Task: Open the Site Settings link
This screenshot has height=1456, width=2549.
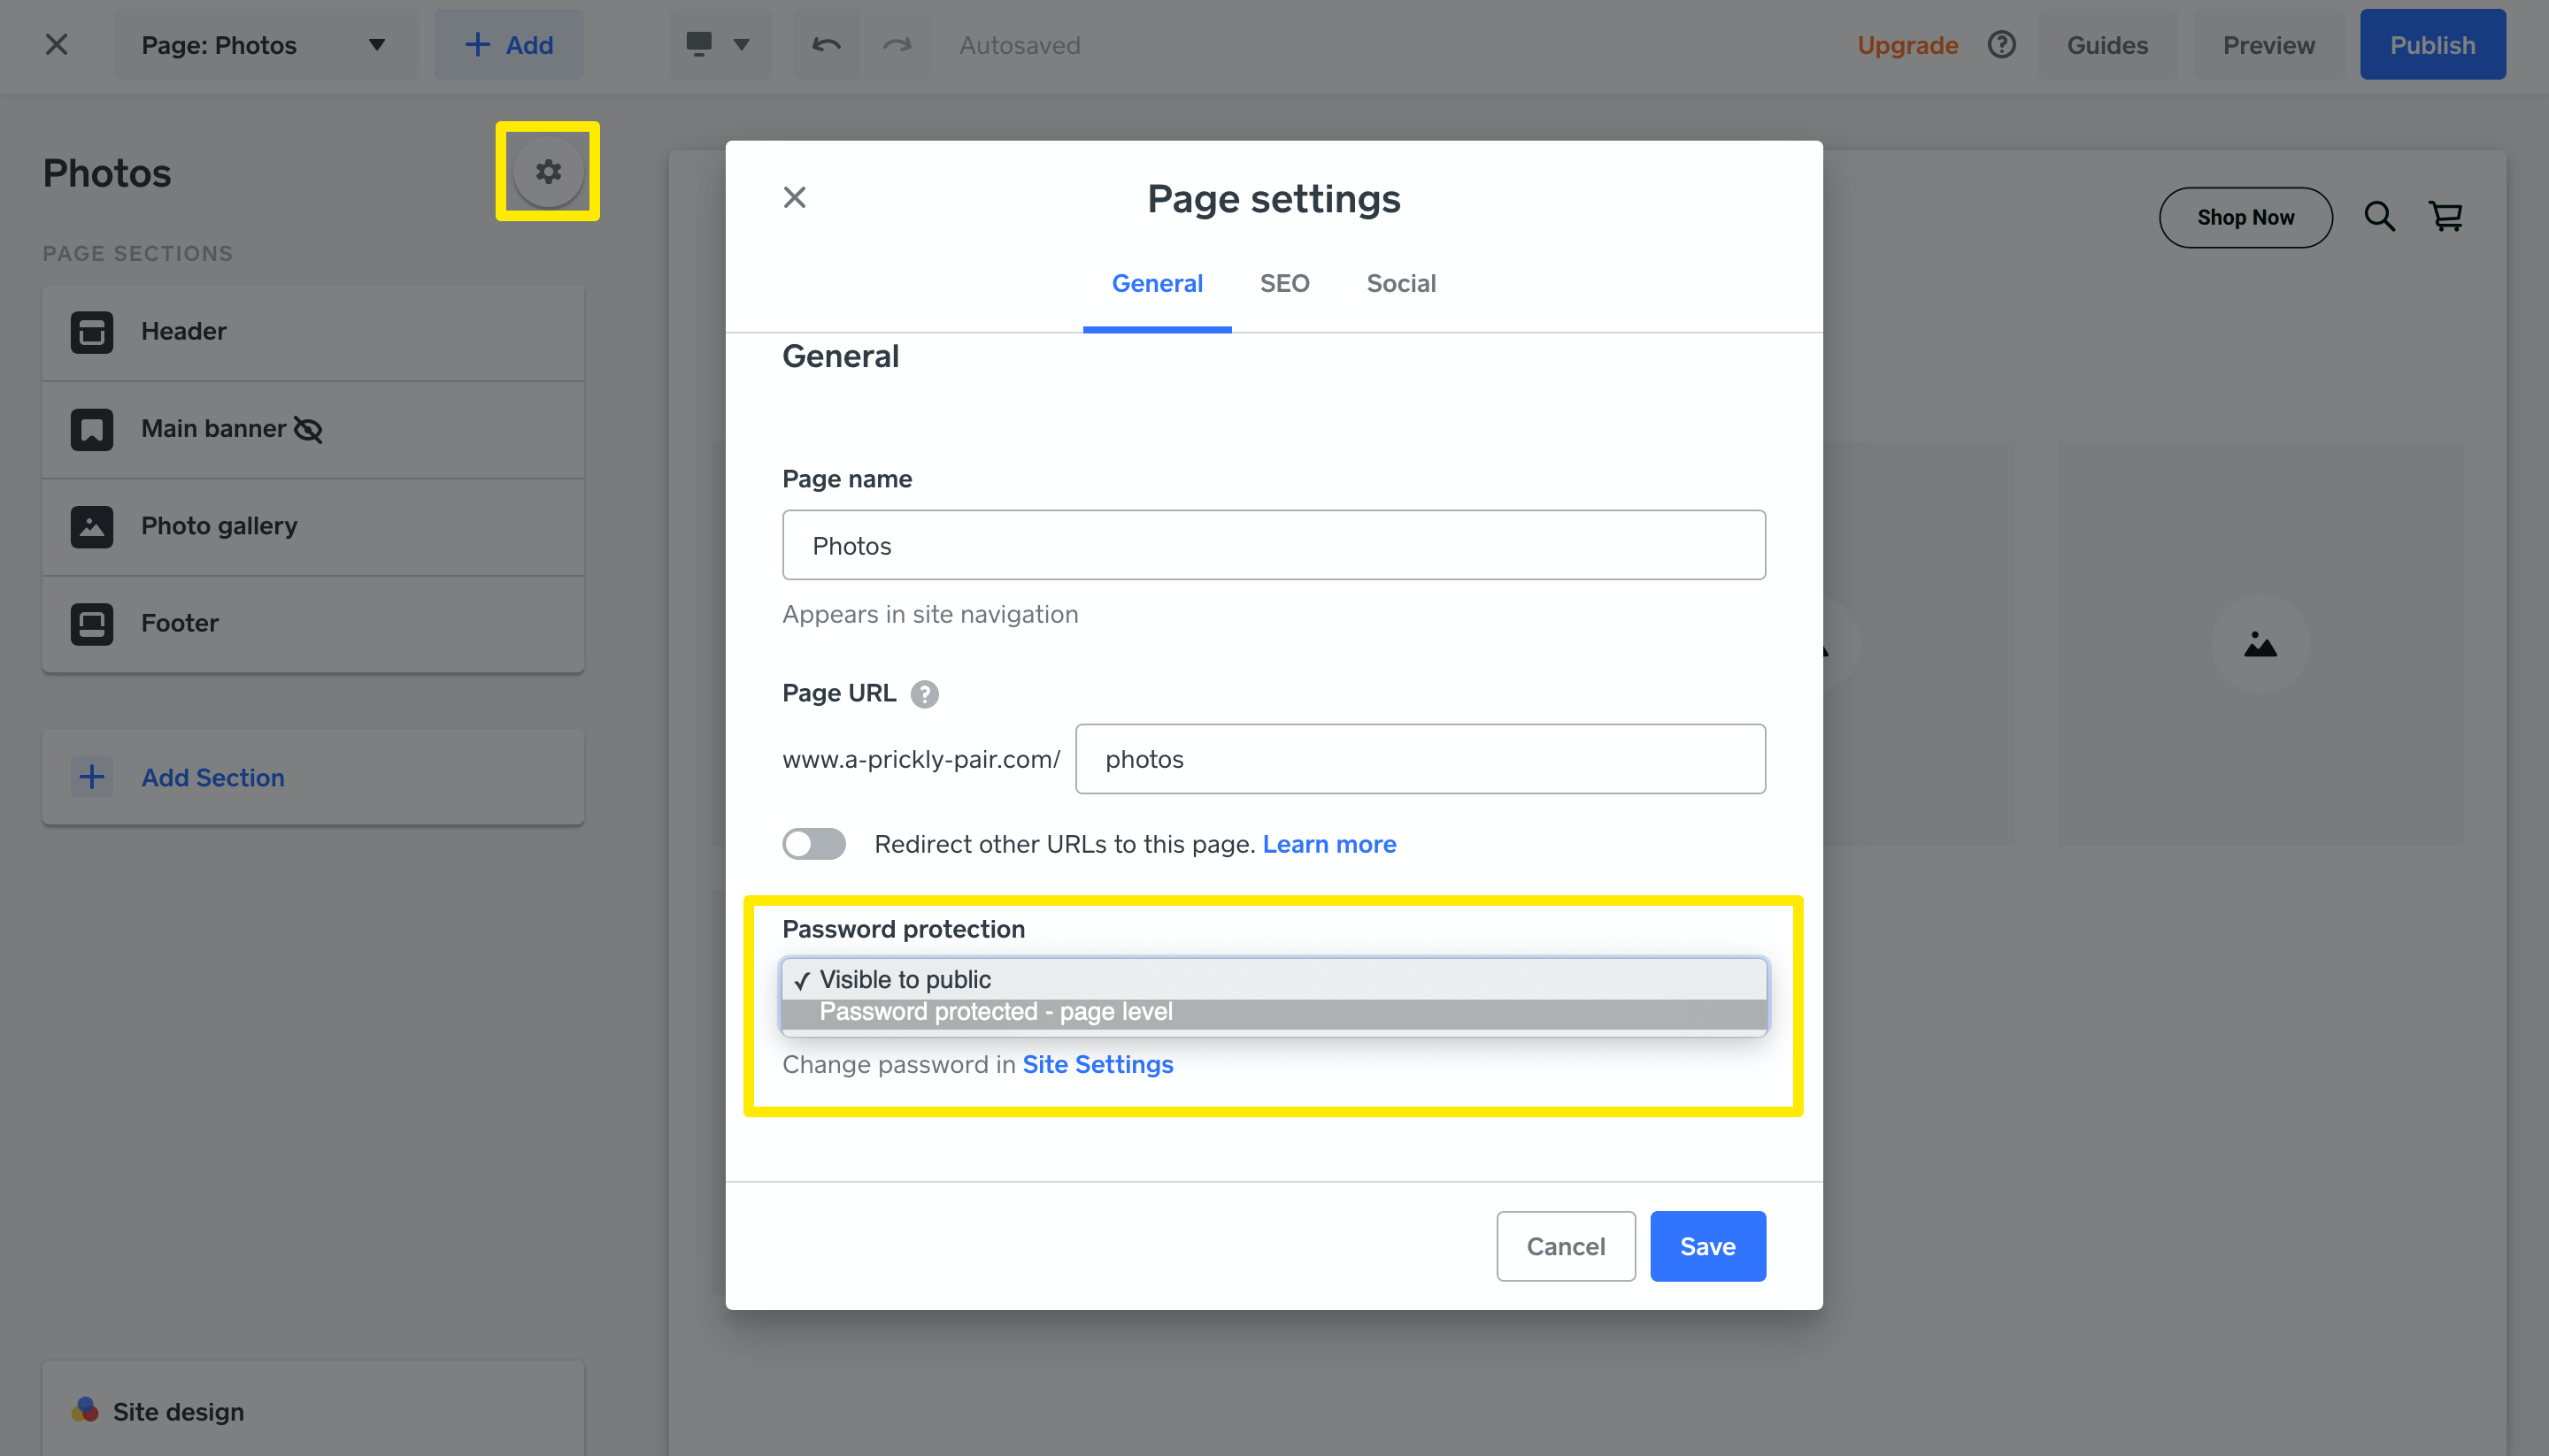Action: [1097, 1065]
